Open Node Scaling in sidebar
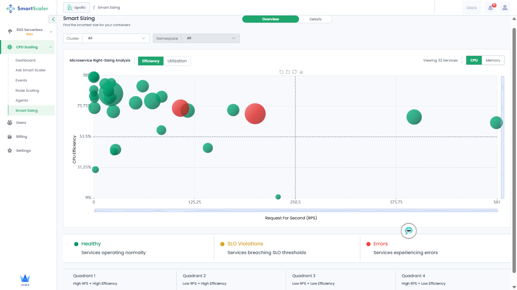This screenshot has height=290, width=517. [27, 91]
